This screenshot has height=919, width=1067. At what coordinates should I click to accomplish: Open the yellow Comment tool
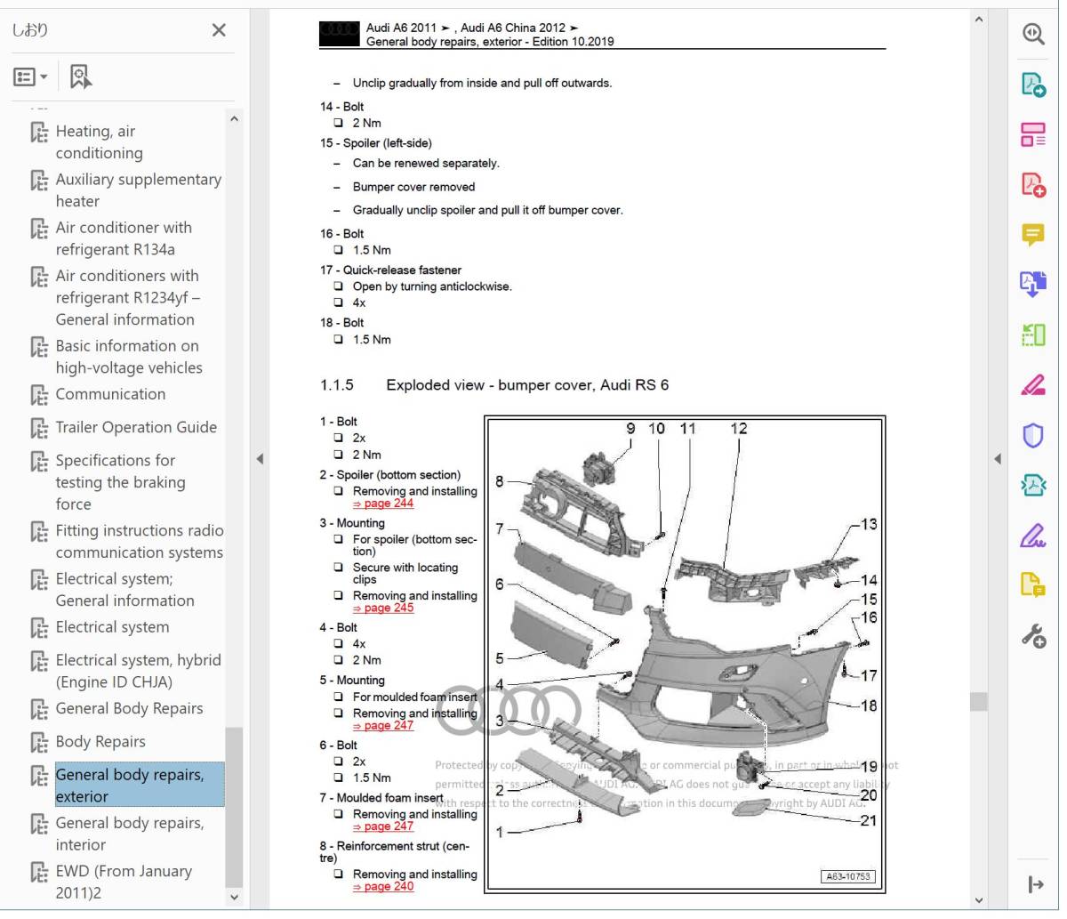pos(1032,235)
